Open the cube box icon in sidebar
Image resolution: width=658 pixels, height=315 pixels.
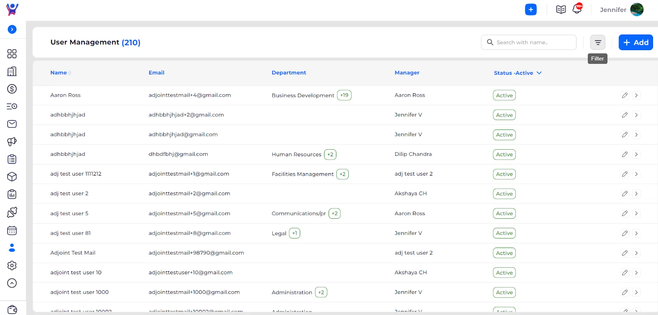coord(12,176)
